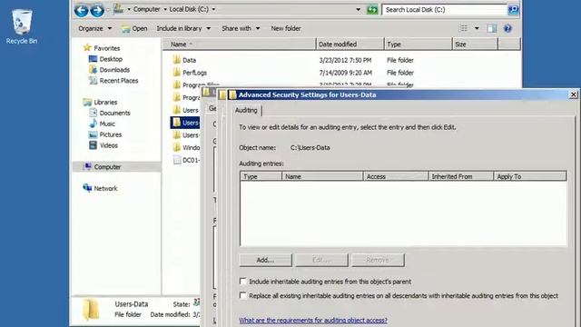This screenshot has width=581, height=327.
Task: Click the Type column header in auditing entries
Action: pyautogui.click(x=261, y=176)
